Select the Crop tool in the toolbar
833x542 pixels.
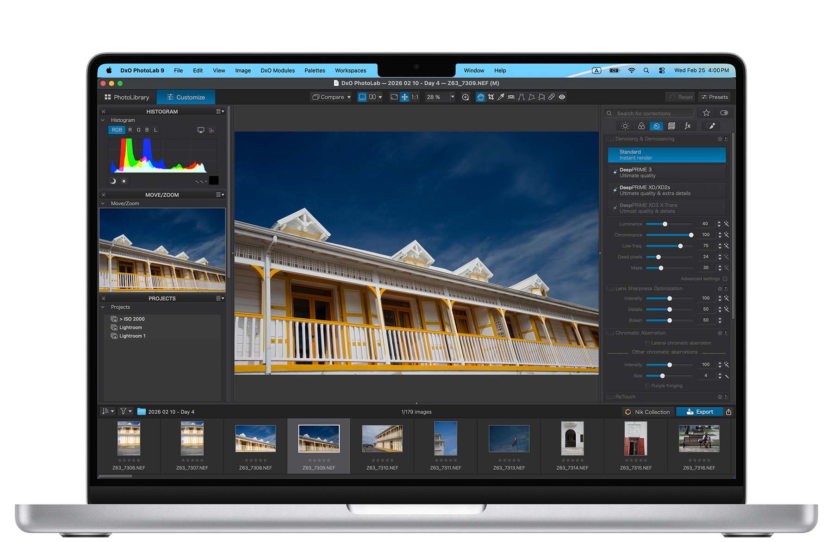(491, 97)
